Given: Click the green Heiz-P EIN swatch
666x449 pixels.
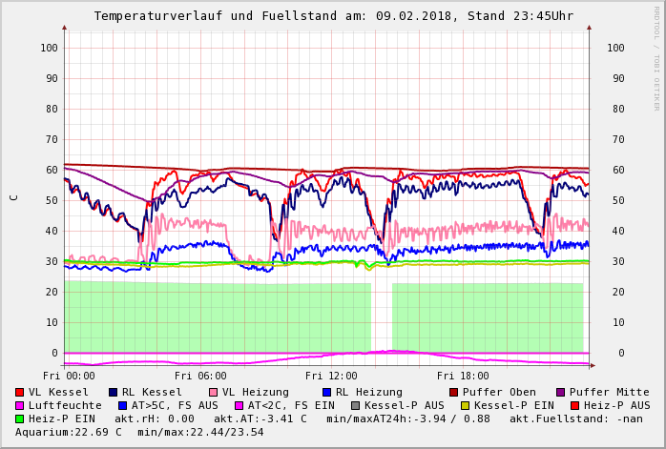Looking at the screenshot, I should pos(20,418).
